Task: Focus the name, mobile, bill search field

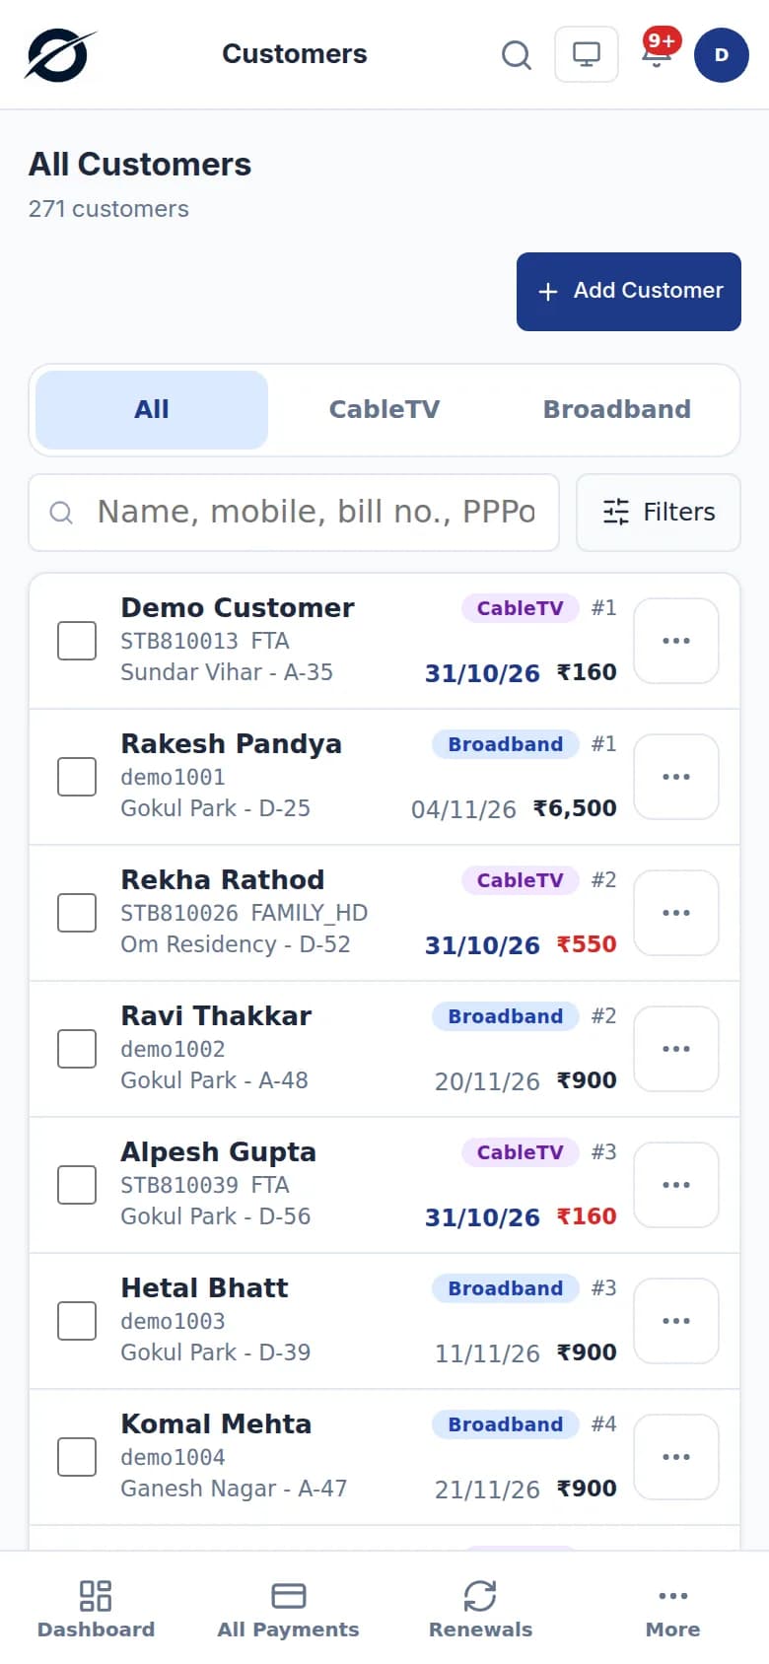Action: 294,513
